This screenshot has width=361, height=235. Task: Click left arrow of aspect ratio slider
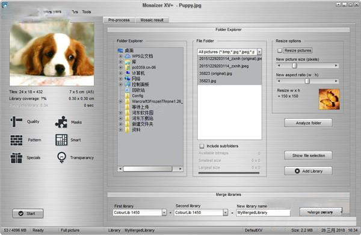279,81
